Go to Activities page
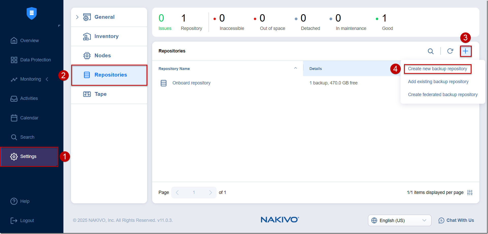 pos(29,98)
